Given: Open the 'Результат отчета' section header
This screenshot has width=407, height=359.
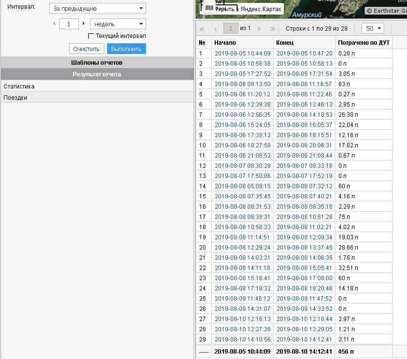Looking at the screenshot, I should click(x=97, y=74).
